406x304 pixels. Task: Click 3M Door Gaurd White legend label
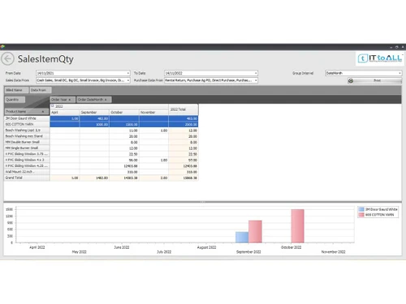coord(382,209)
